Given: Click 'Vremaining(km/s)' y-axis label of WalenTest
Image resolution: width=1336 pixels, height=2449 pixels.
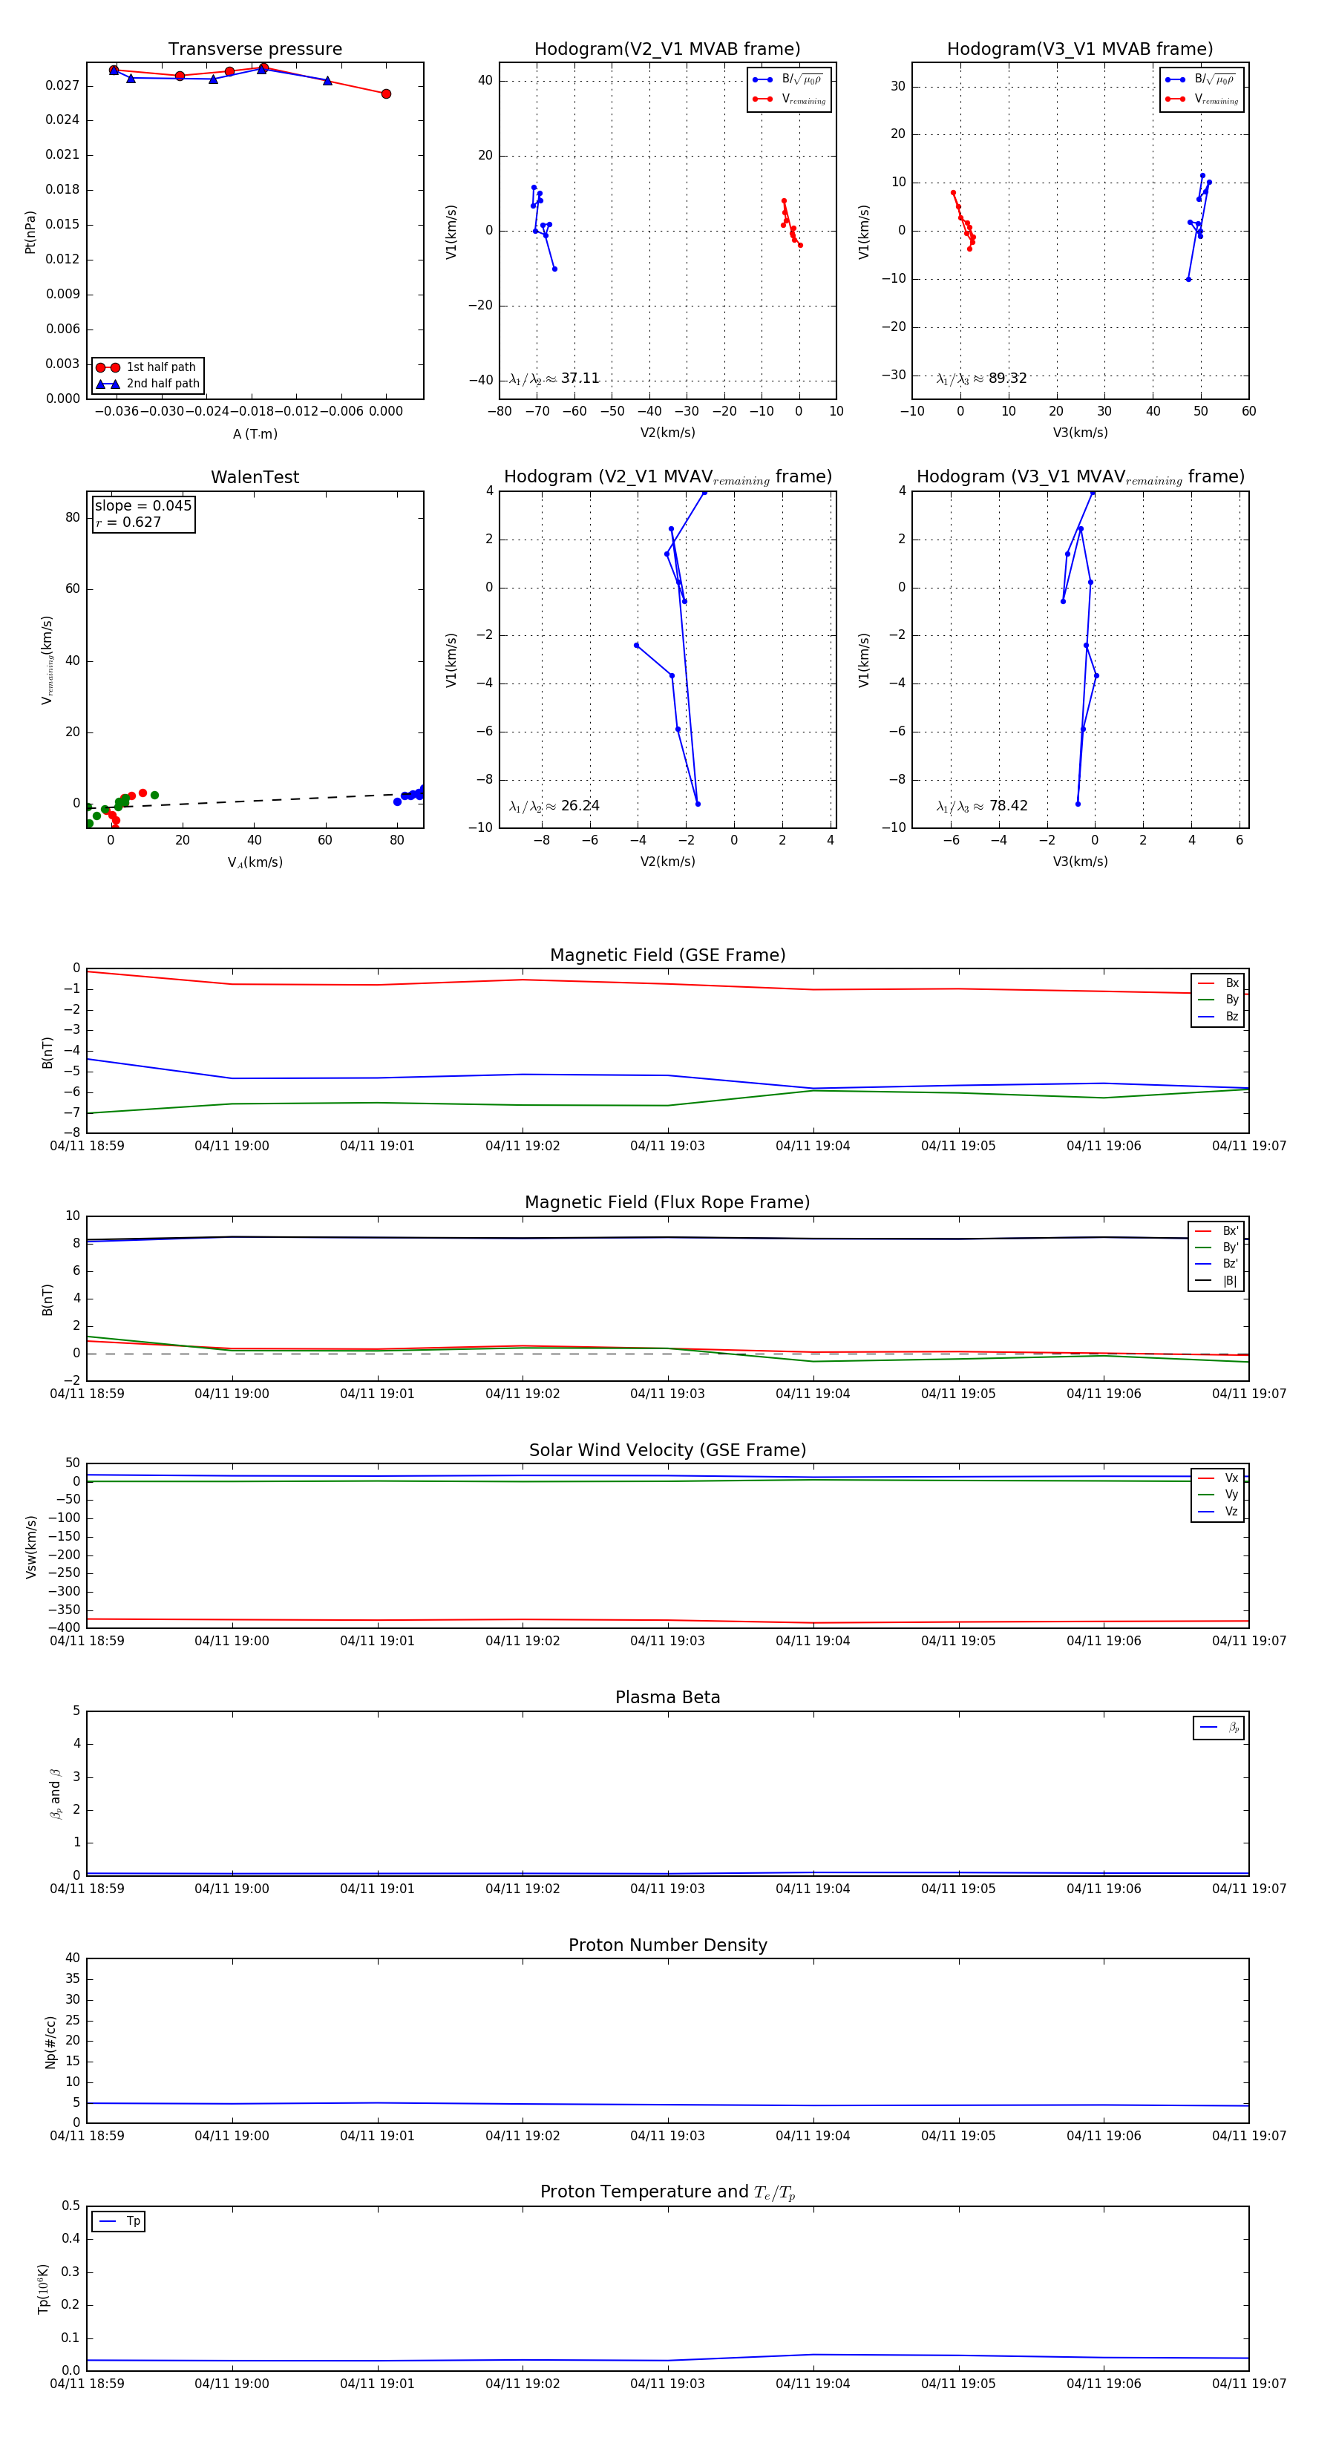Looking at the screenshot, I should [x=48, y=660].
